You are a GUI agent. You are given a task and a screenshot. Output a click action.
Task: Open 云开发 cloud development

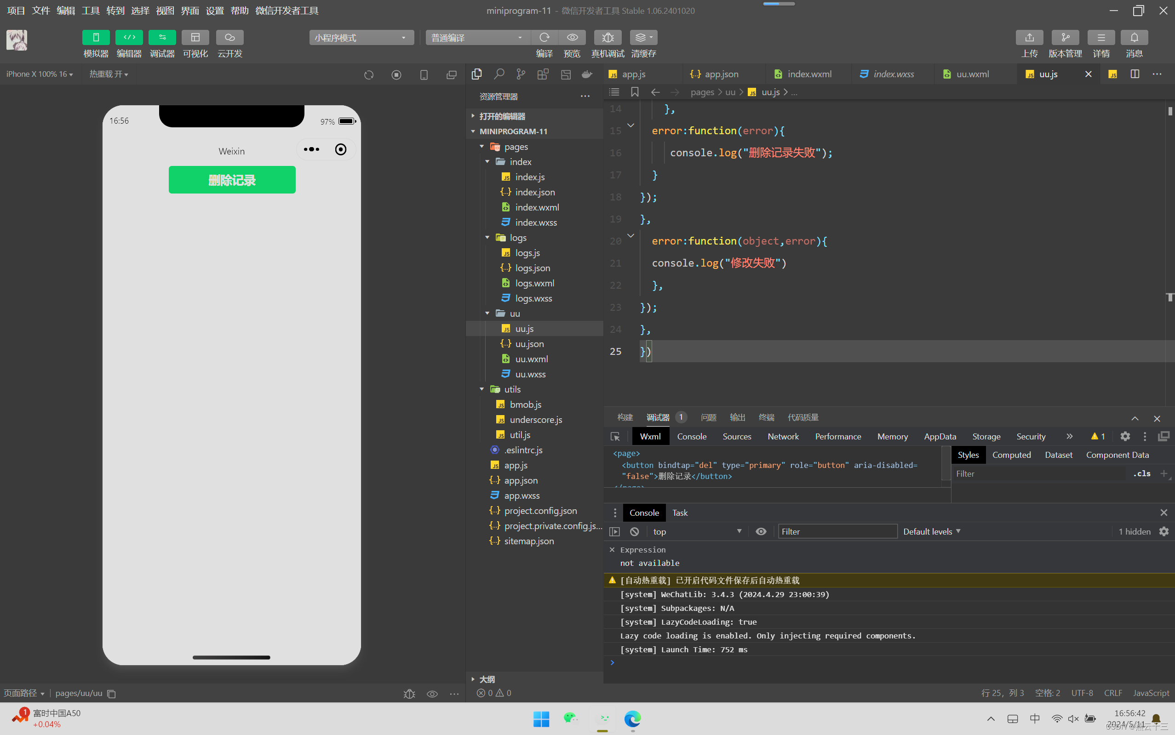click(x=229, y=37)
